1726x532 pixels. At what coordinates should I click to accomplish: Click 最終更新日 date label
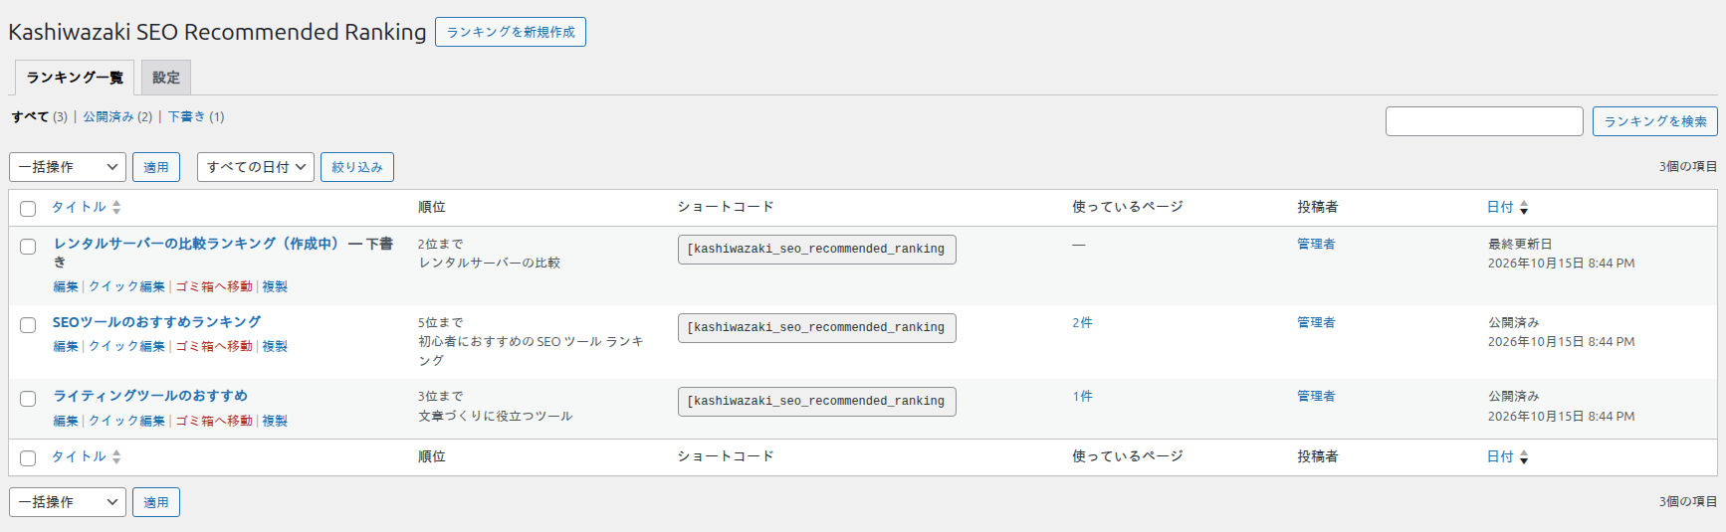pyautogui.click(x=1520, y=244)
